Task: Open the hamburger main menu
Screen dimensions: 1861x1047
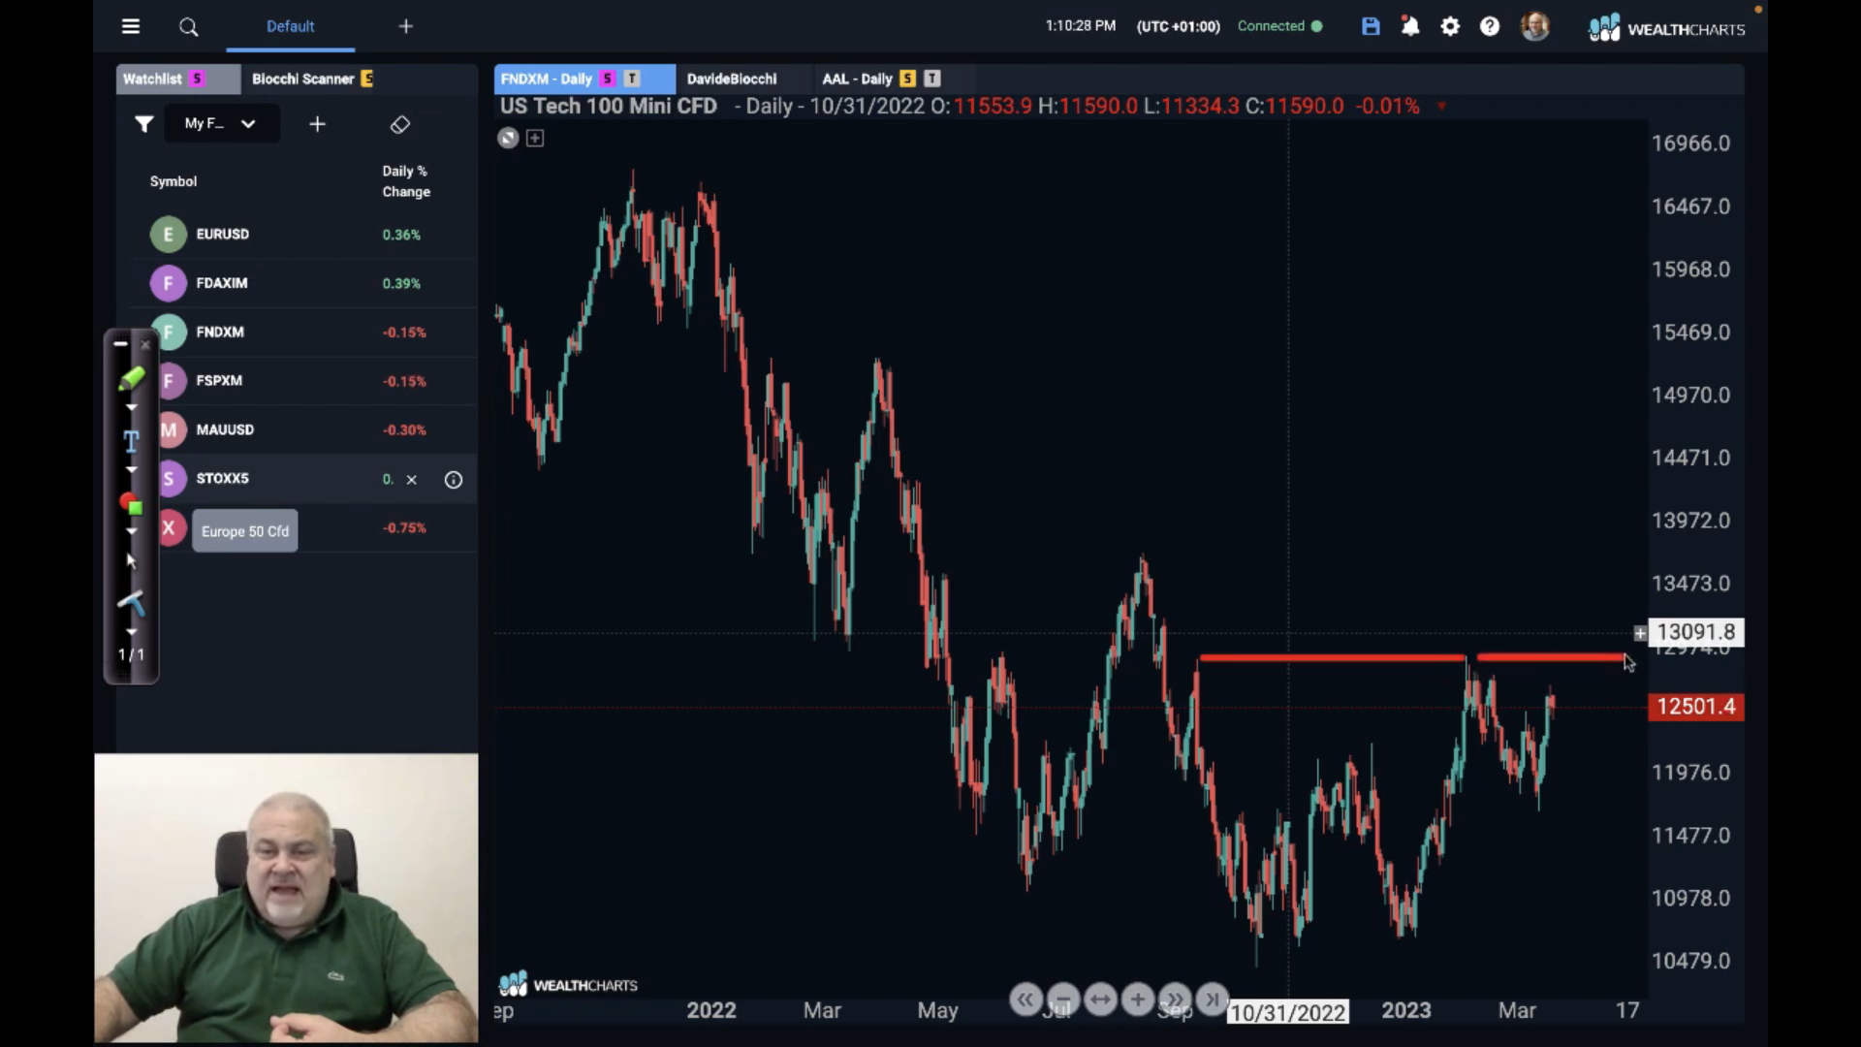Action: click(x=131, y=26)
